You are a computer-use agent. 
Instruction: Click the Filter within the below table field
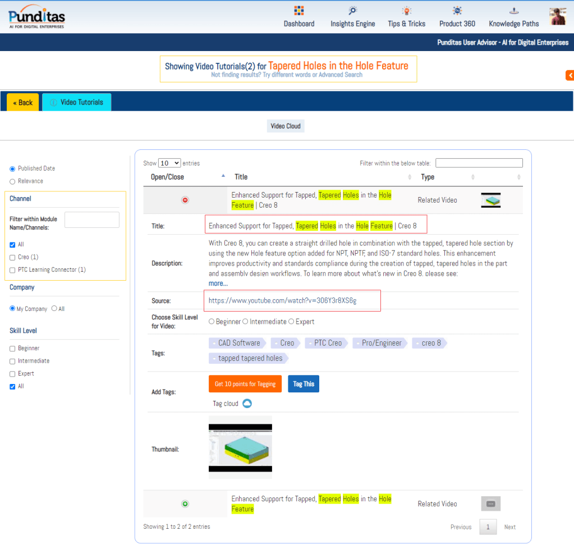click(479, 163)
